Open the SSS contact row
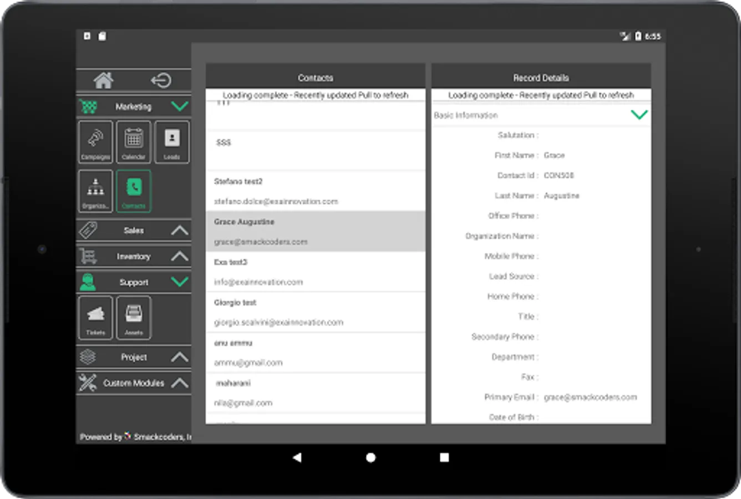 point(316,151)
